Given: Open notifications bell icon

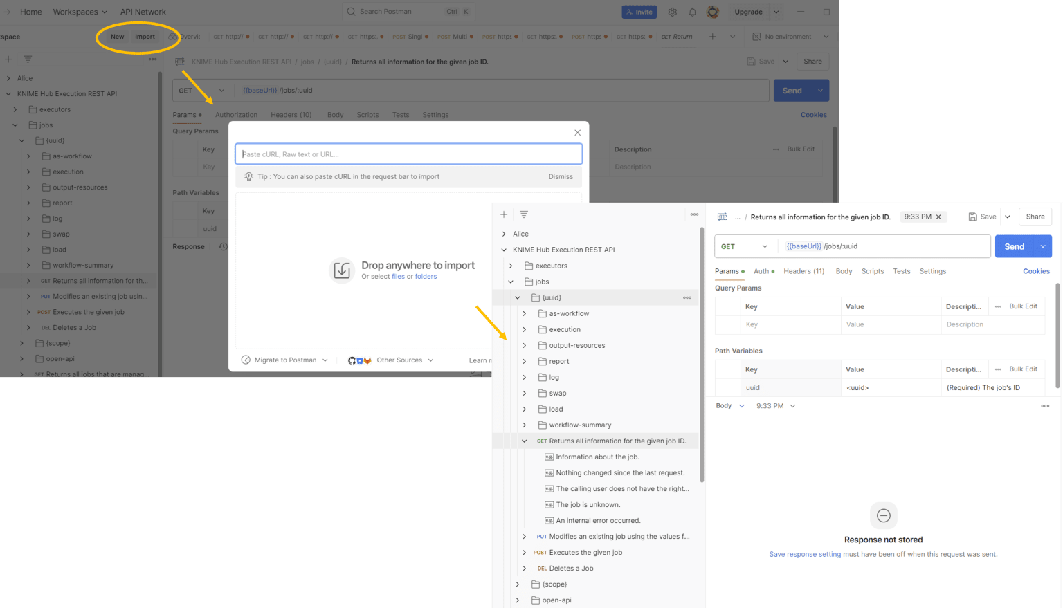Looking at the screenshot, I should click(x=692, y=12).
